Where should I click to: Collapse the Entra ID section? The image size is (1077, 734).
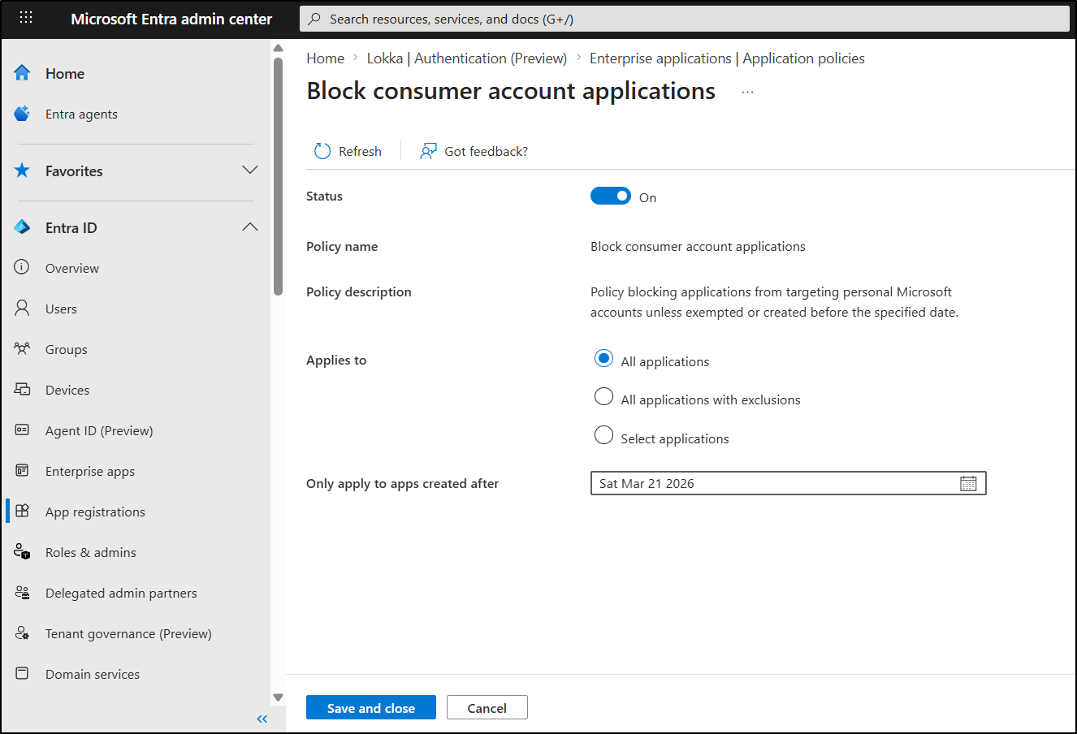pos(250,227)
